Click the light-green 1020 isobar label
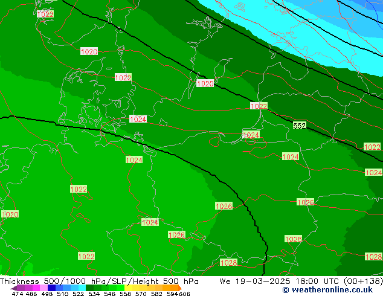The image size is (383, 296). 10,214
